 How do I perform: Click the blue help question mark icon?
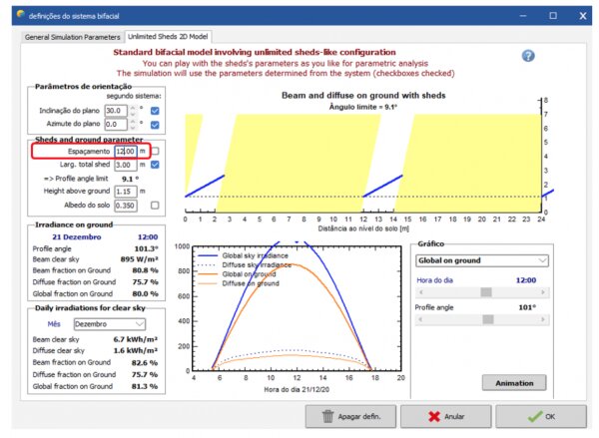(528, 57)
